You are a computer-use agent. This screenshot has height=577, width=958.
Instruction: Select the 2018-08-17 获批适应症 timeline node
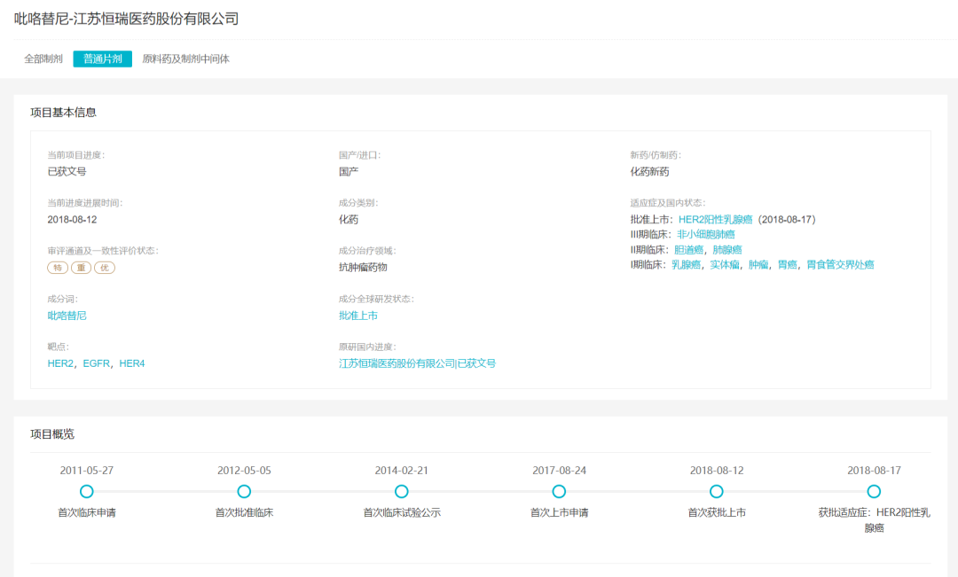[875, 492]
